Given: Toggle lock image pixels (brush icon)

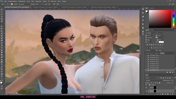Looking at the screenshot, I should [x=153, y=83].
